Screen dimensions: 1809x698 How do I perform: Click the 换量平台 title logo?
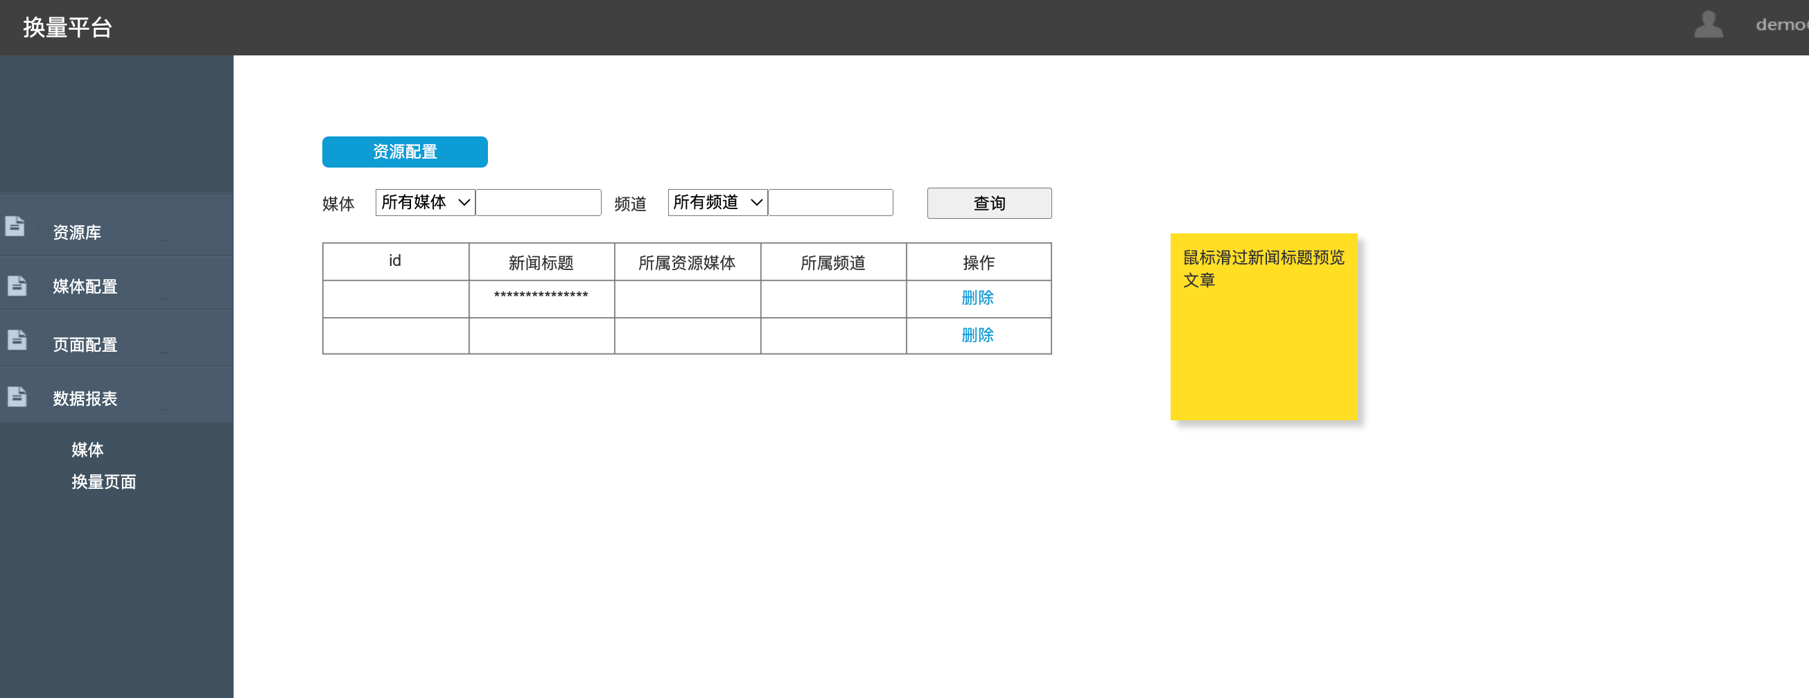pos(67,28)
